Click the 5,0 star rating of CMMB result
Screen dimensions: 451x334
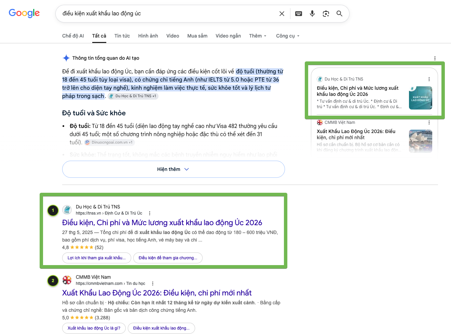86,318
